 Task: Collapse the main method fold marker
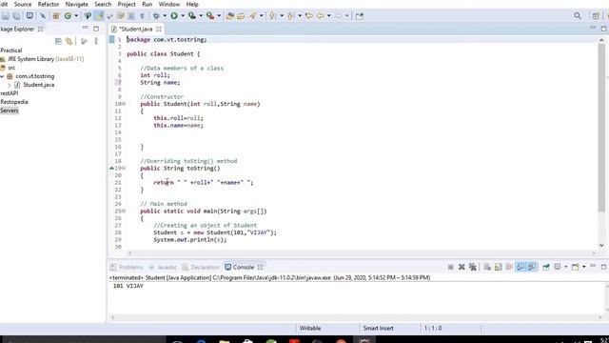pyautogui.click(x=124, y=212)
